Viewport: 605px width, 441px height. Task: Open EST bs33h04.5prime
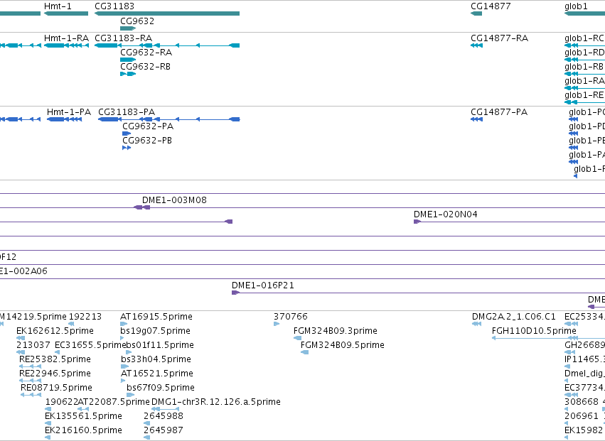point(156,359)
